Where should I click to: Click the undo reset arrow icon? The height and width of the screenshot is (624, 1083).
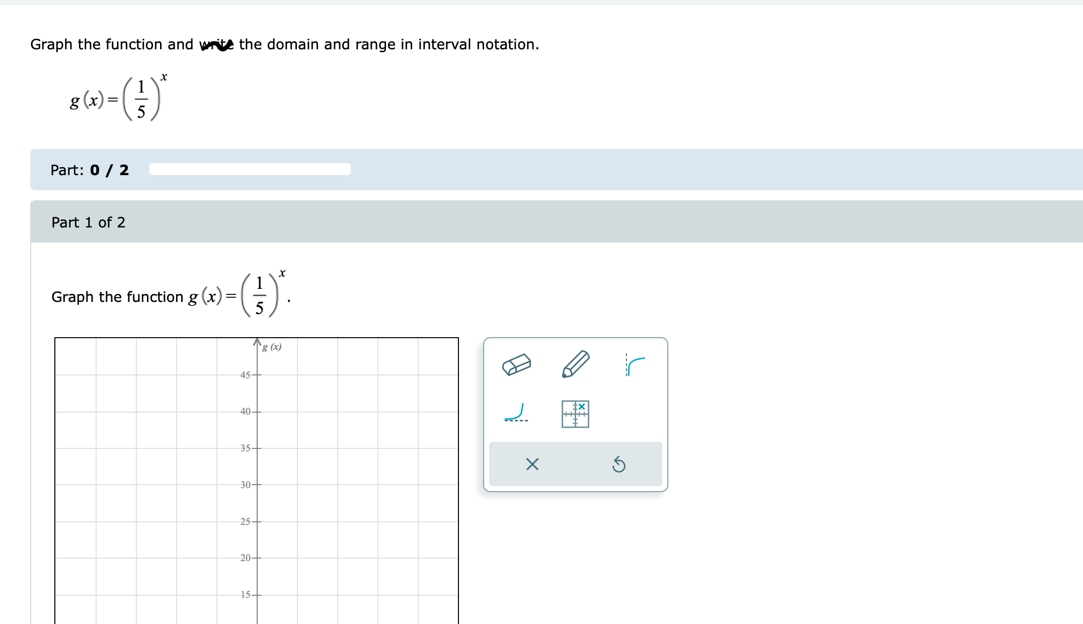[x=619, y=464]
